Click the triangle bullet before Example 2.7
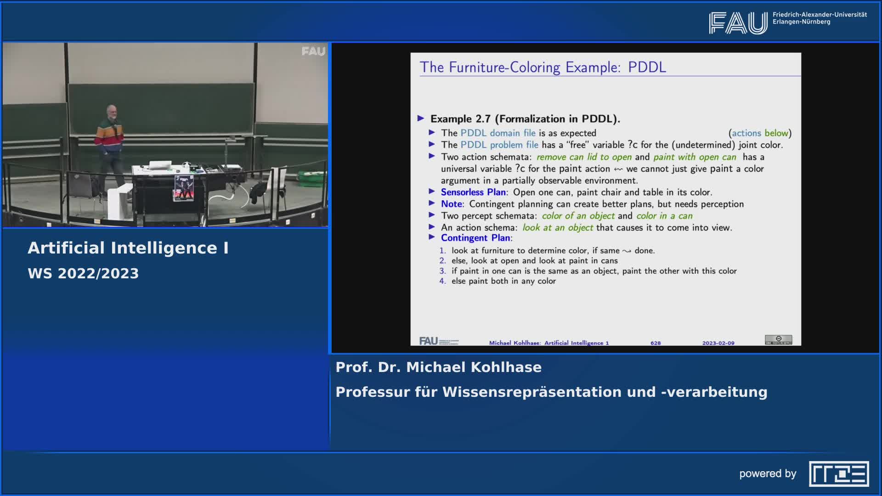 (421, 118)
